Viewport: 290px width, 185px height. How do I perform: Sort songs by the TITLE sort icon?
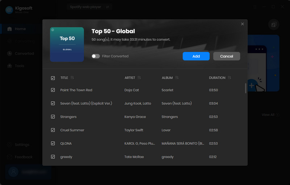pos(72,78)
